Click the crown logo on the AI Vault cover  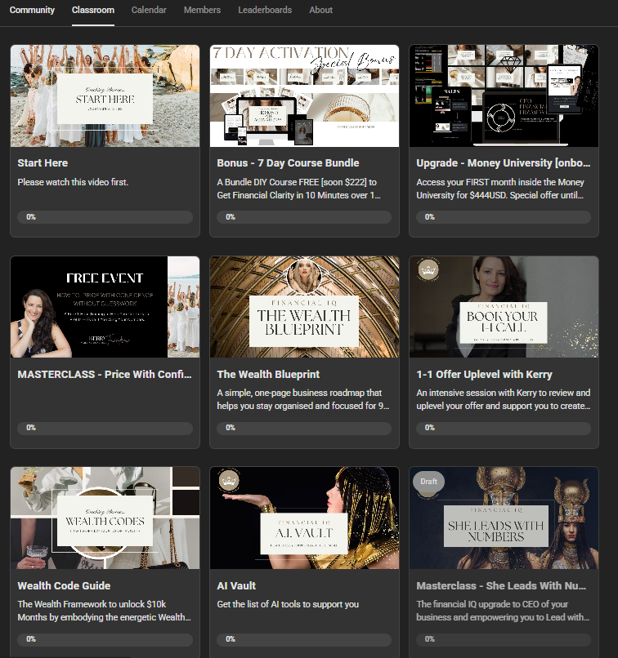(x=229, y=481)
